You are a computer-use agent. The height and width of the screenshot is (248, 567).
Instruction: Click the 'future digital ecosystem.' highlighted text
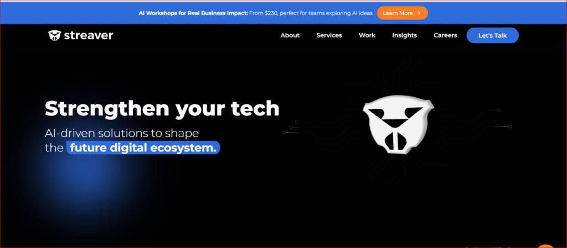[143, 148]
